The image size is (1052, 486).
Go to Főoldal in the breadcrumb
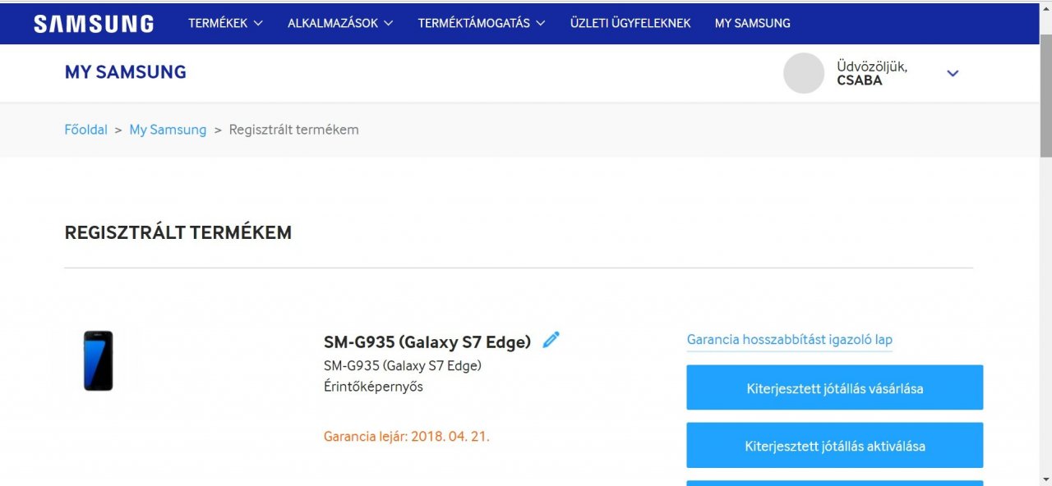pyautogui.click(x=85, y=130)
